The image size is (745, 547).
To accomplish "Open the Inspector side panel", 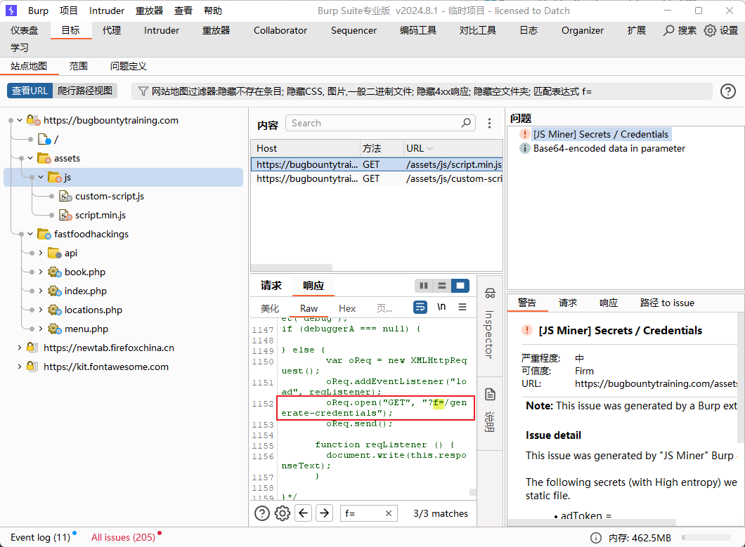I will click(x=490, y=323).
